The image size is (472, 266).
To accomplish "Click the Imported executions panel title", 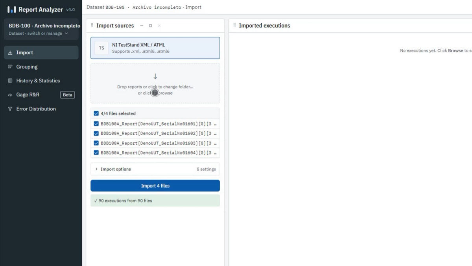I will click(x=264, y=26).
